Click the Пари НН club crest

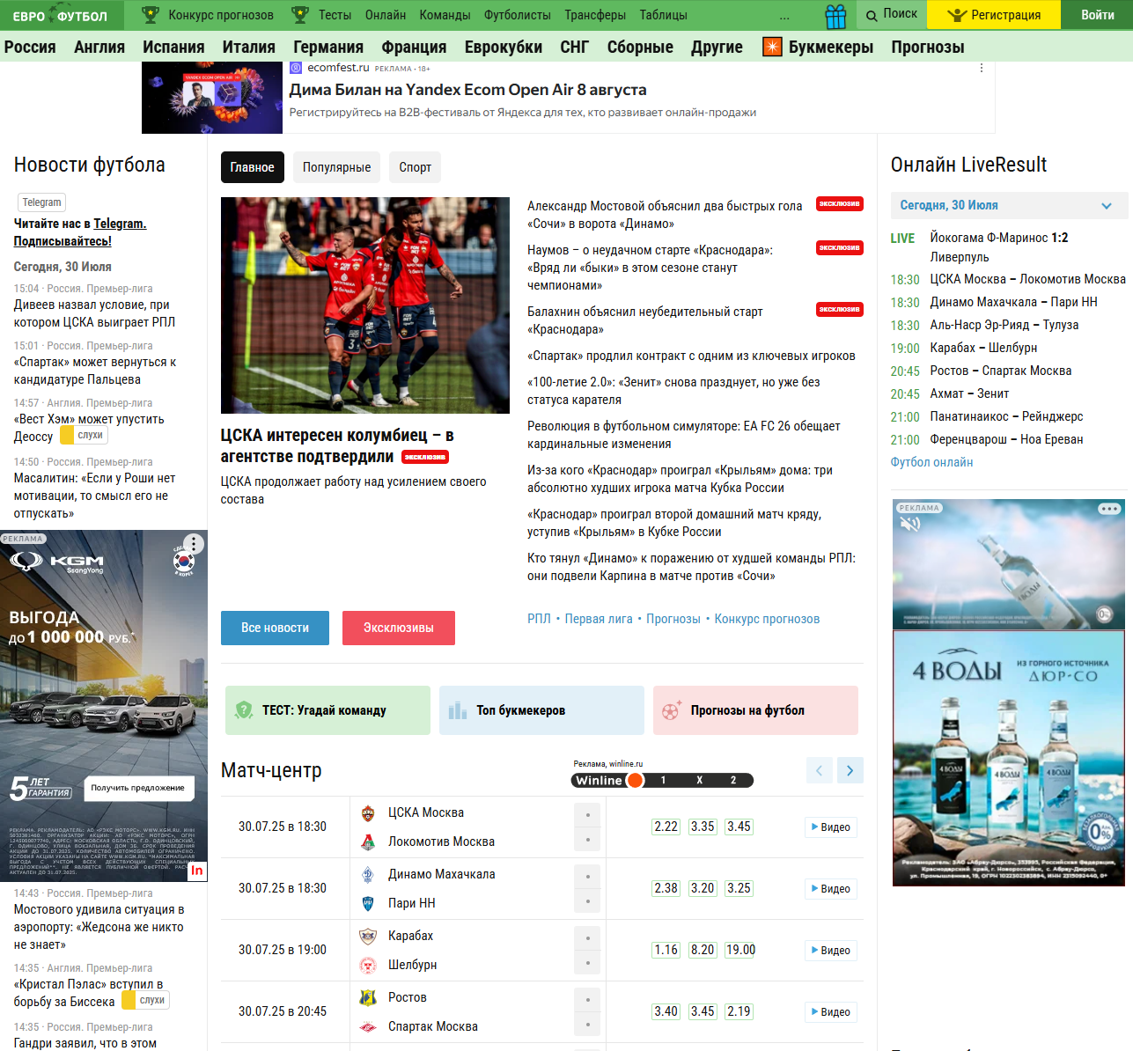click(368, 904)
